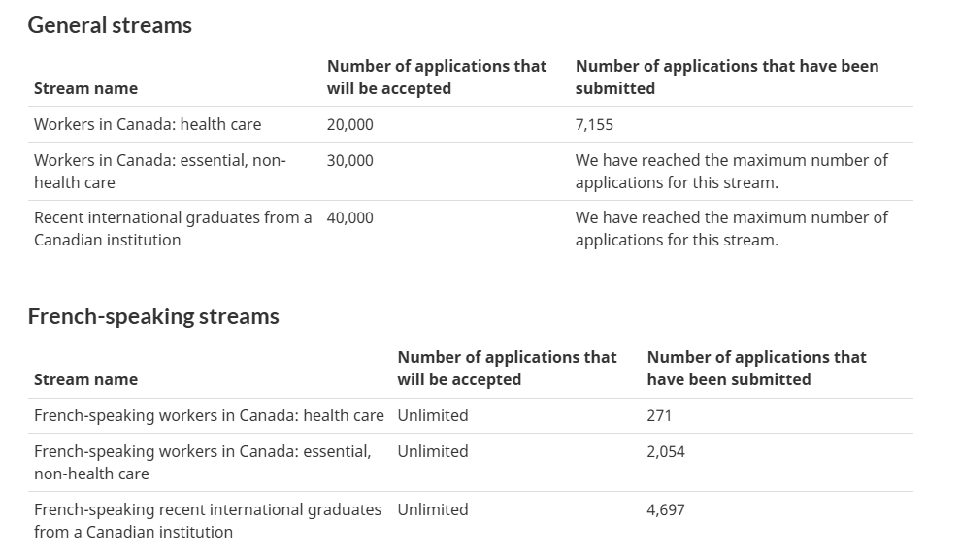The width and height of the screenshot is (960, 556).
Task: Click the maximum reached notice for recent graduates stream
Action: 731,229
